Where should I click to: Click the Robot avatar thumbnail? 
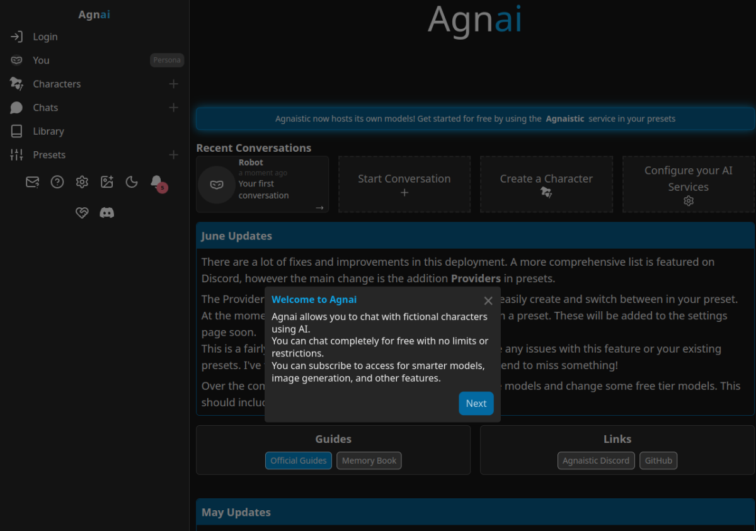[x=217, y=185]
